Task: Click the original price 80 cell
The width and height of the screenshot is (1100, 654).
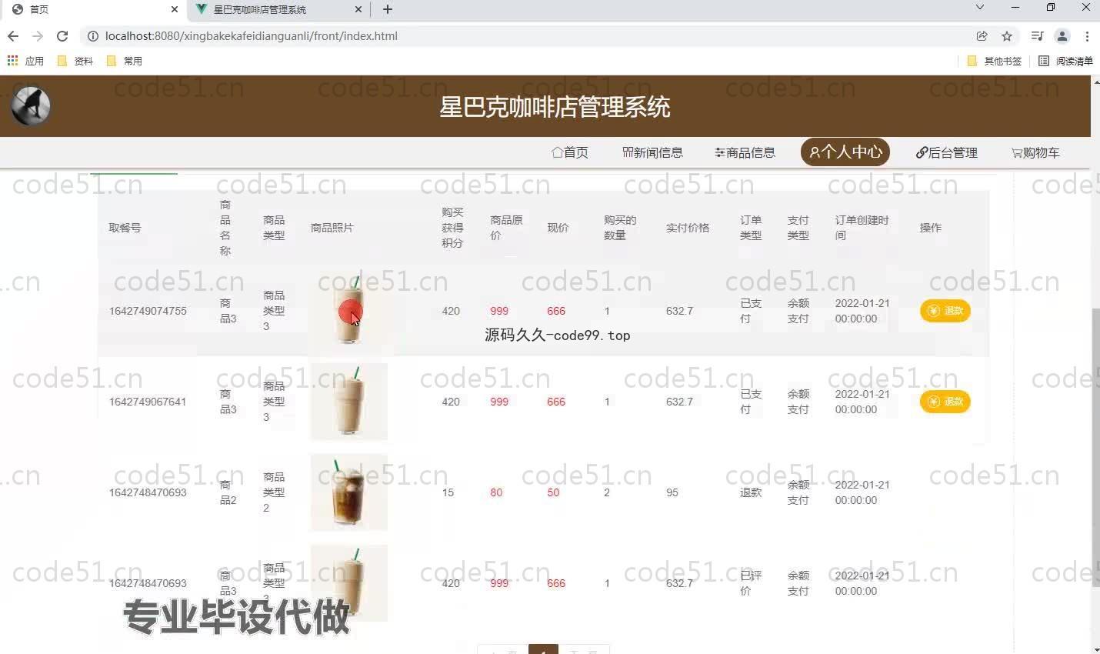Action: coord(496,492)
